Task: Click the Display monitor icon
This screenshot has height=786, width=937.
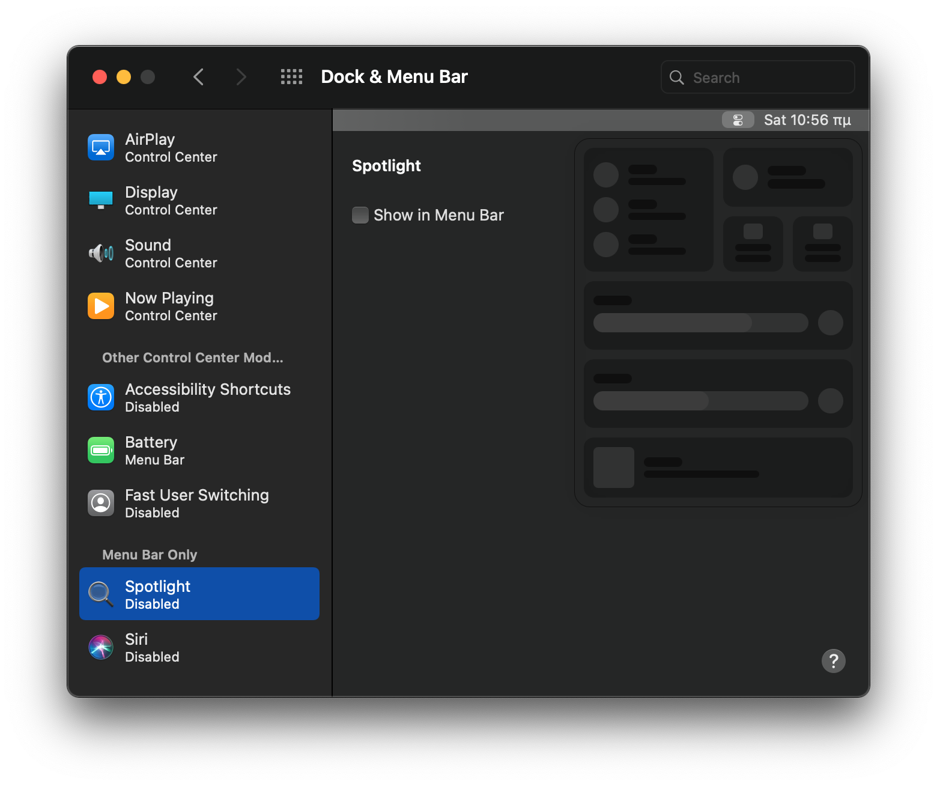Action: [101, 200]
